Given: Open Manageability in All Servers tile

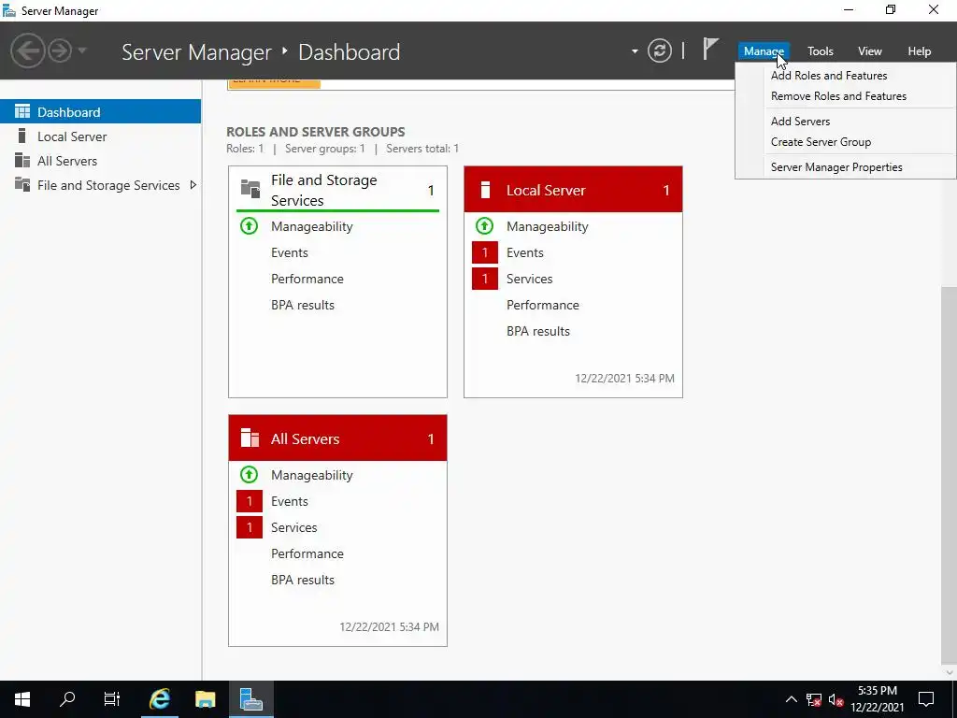Looking at the screenshot, I should click(x=312, y=475).
